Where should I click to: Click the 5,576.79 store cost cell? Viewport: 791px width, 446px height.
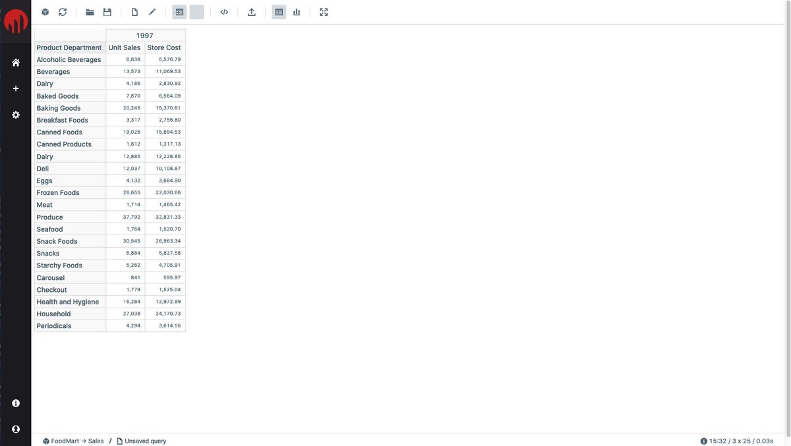165,59
